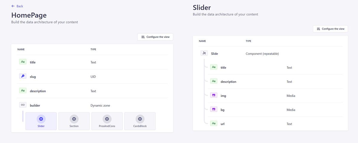Click the Slide component icon
Screen dimensions: 358x143
(x=204, y=53)
